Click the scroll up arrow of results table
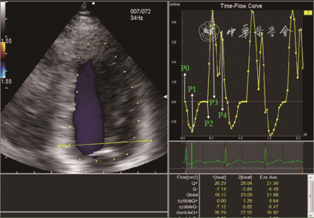This screenshot has width=314, height=218. (311, 177)
